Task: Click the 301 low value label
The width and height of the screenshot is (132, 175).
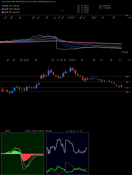Action: click(x=8, y=60)
